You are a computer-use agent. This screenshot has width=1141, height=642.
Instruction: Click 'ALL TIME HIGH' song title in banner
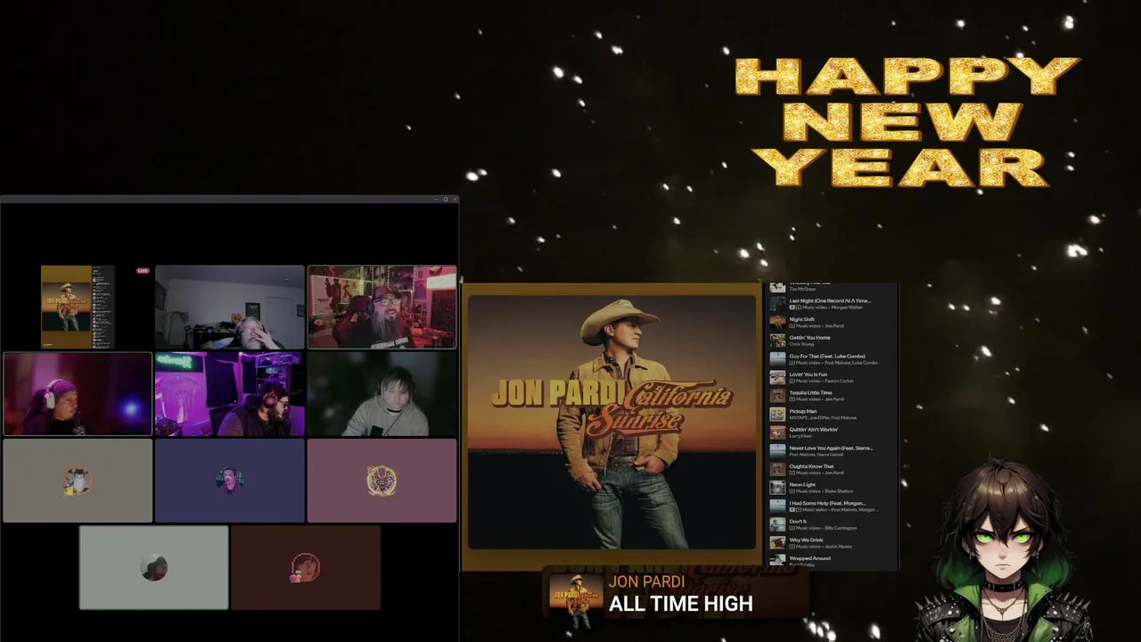681,604
